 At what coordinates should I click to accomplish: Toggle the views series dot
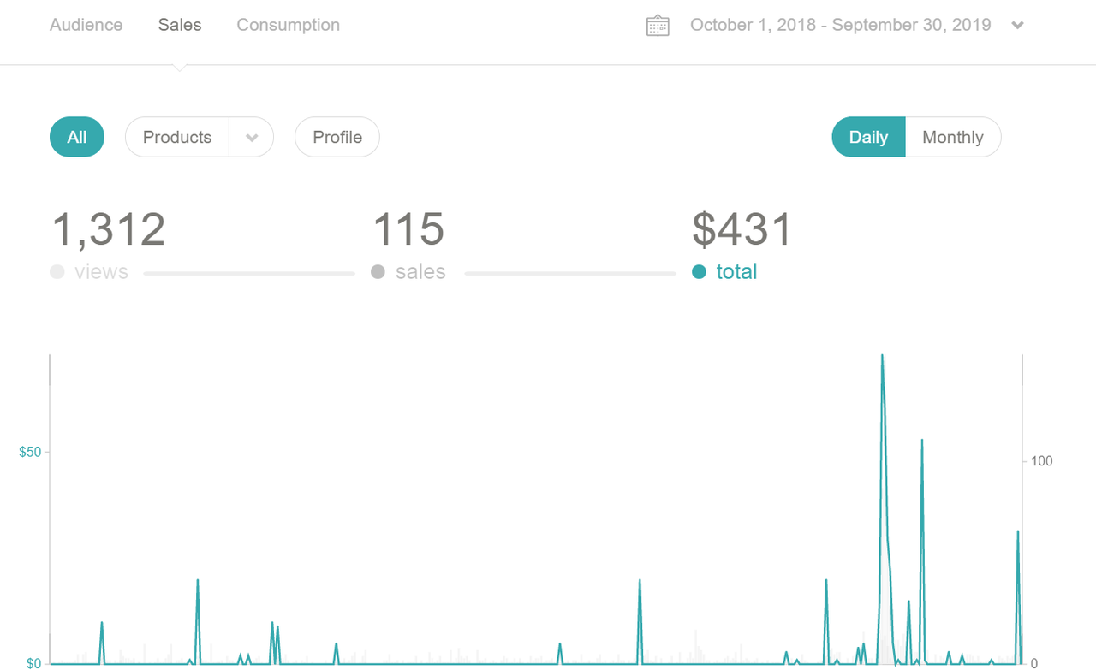click(x=57, y=272)
